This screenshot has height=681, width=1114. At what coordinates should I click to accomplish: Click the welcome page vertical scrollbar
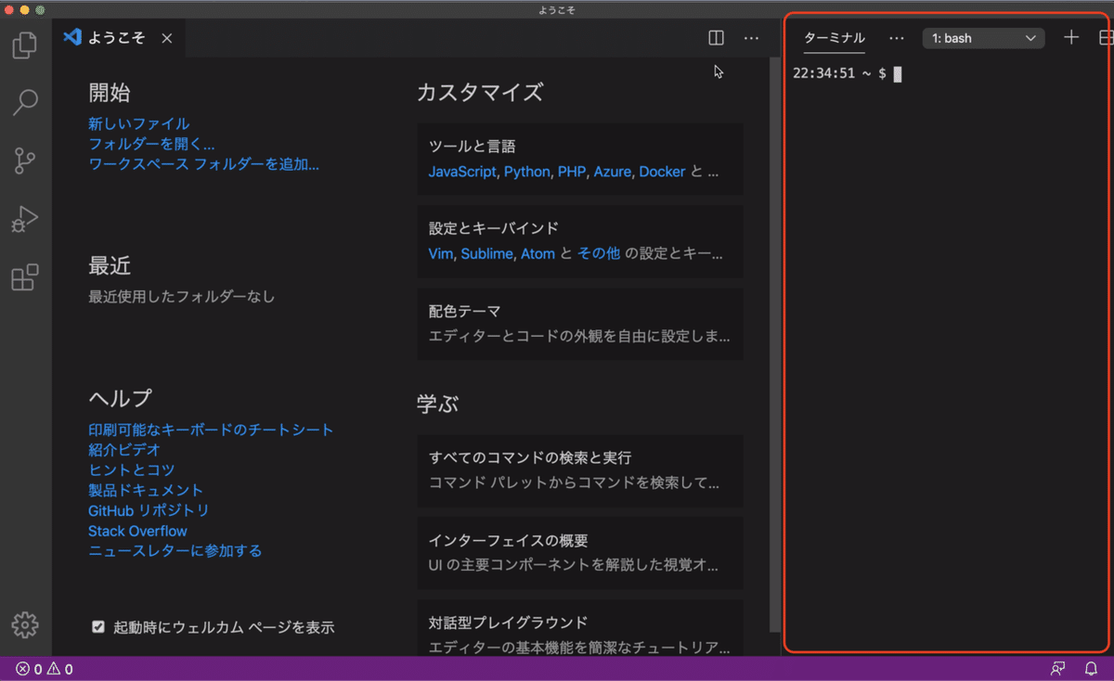click(775, 343)
